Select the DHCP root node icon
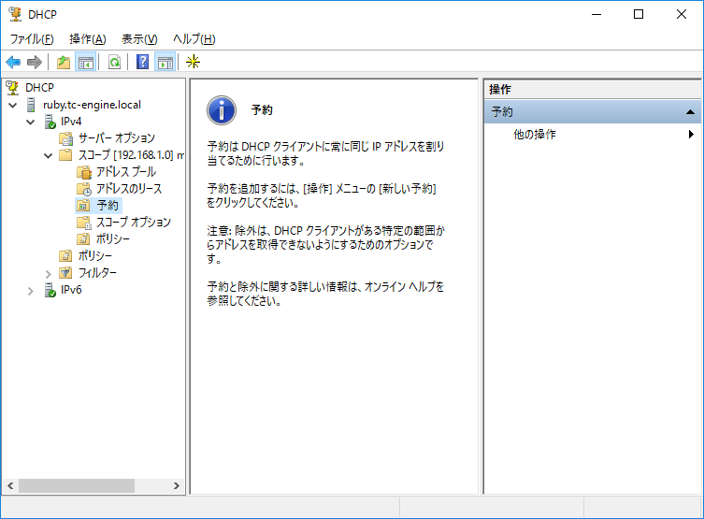Screen dimensions: 704x519 click(12, 88)
